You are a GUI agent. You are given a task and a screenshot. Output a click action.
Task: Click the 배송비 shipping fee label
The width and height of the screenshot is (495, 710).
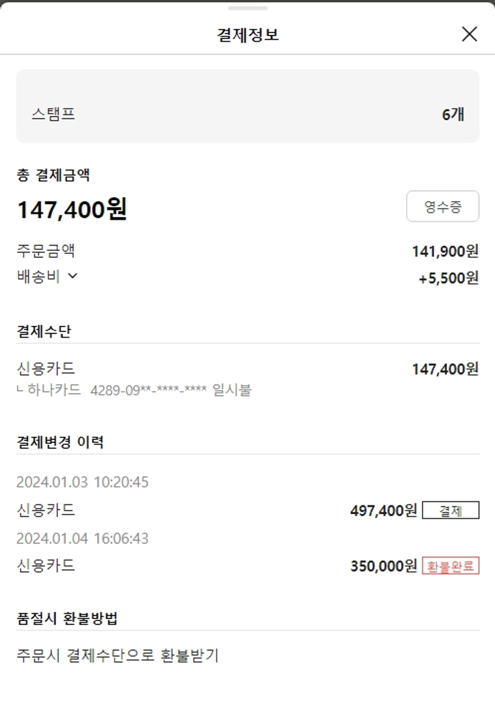[38, 277]
